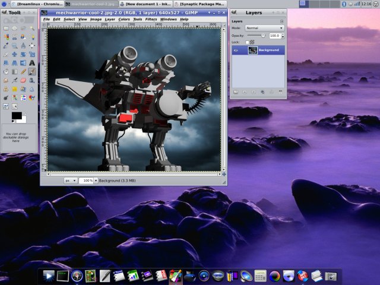
Task: Select the Rectangle Select tool
Action: click(x=6, y=28)
